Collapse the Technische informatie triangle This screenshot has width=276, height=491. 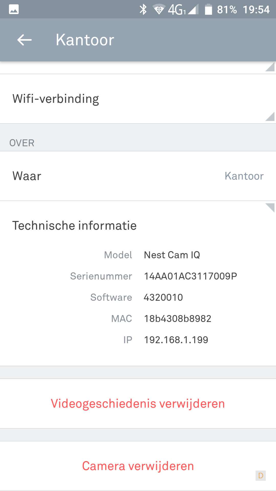pos(270,207)
